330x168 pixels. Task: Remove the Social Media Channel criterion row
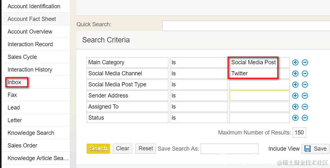305,73
